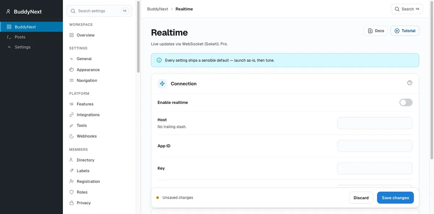Open the Registration members page
This screenshot has width=434, height=214.
(99, 181)
